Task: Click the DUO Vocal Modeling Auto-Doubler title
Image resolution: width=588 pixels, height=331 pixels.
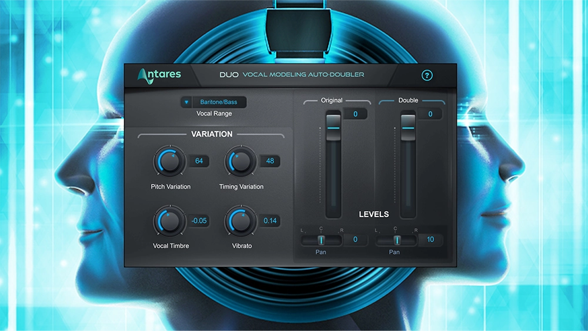Action: point(292,75)
